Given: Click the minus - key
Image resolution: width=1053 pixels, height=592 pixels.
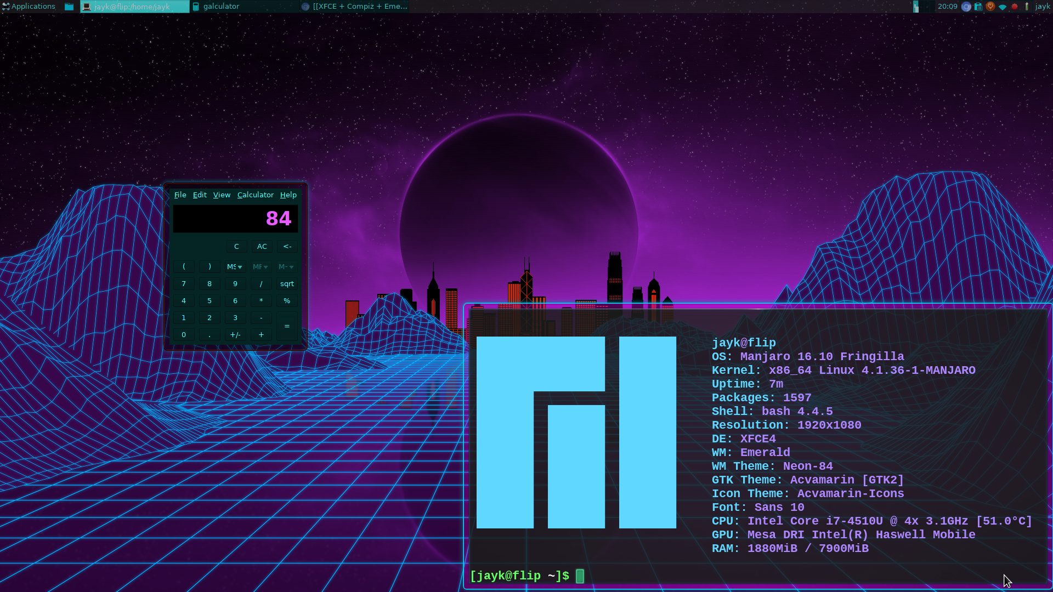Looking at the screenshot, I should tap(261, 317).
